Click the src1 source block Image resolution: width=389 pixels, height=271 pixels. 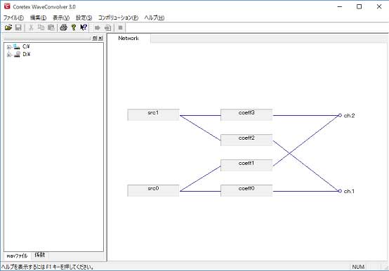pos(153,115)
